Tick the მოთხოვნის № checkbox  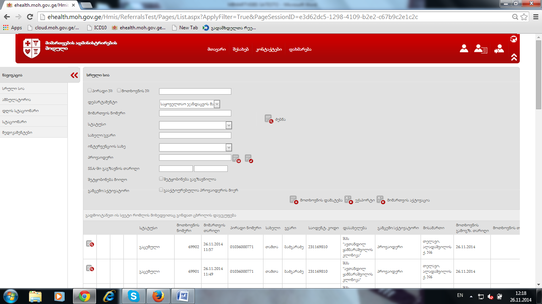(119, 91)
